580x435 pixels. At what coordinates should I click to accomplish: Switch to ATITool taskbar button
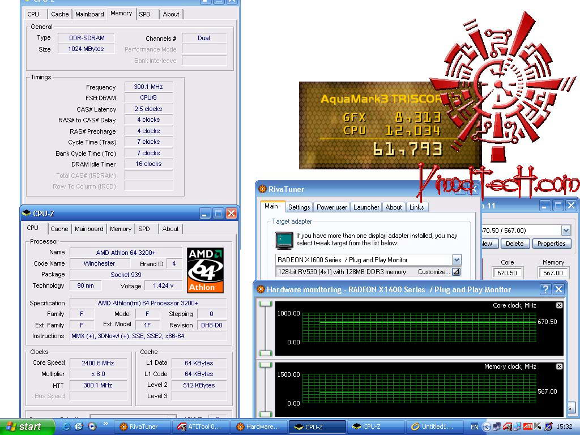point(201,427)
